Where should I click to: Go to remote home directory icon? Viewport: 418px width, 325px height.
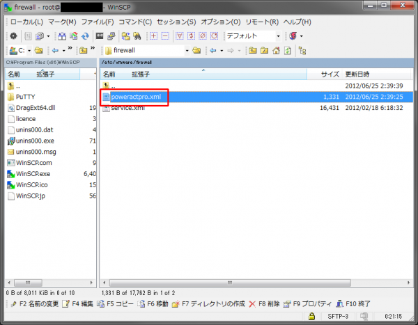tap(276, 50)
